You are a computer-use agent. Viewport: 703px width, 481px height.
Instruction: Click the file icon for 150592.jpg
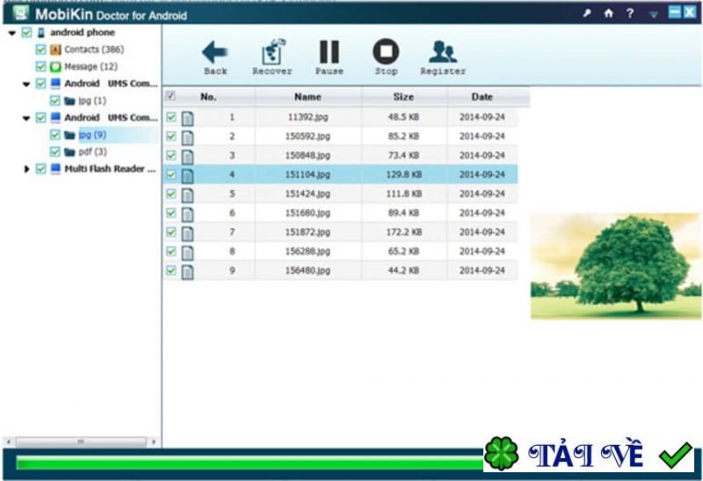187,138
